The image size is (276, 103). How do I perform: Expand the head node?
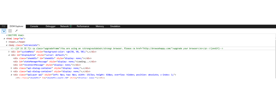coord(7,42)
